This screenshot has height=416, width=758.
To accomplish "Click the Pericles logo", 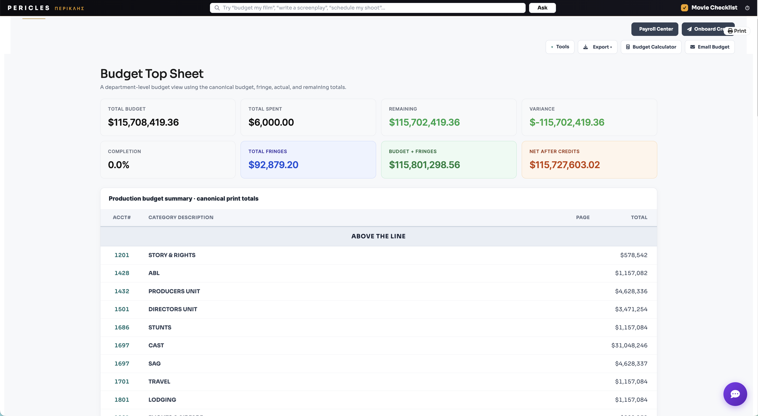I will pyautogui.click(x=46, y=8).
